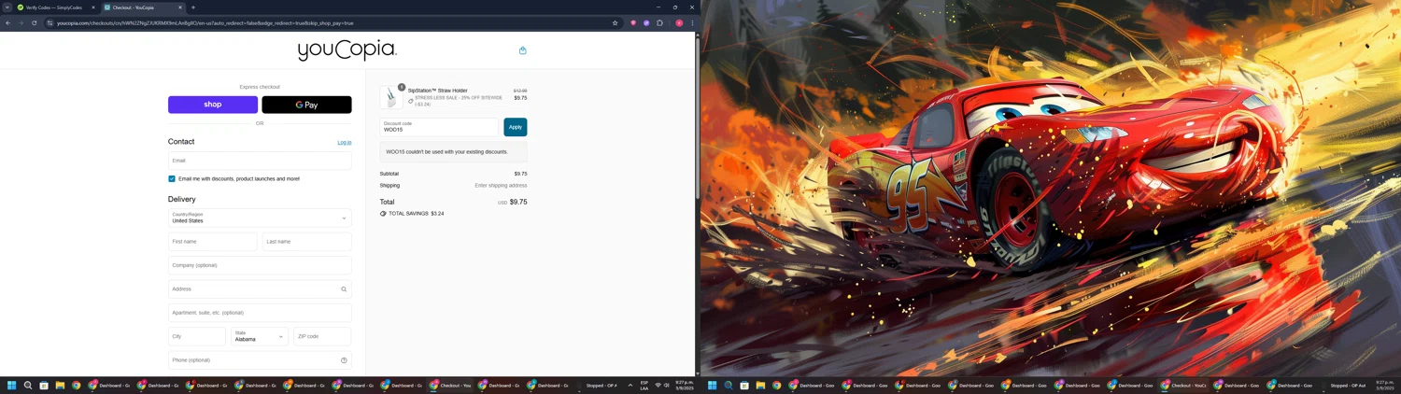Expand the State dropdown showing Alabama

260,336
